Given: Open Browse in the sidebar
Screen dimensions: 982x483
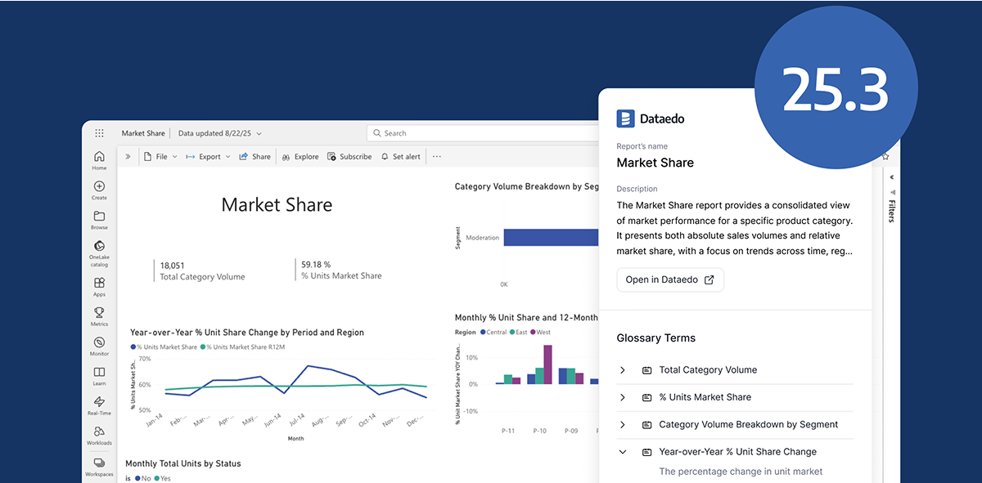Looking at the screenshot, I should pos(99,220).
